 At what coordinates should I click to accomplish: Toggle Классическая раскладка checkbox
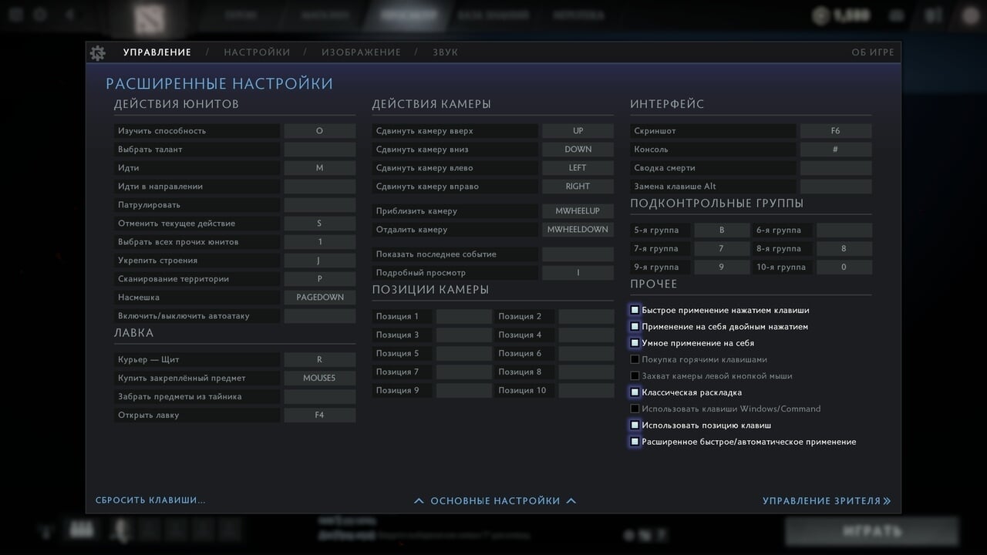tap(635, 392)
